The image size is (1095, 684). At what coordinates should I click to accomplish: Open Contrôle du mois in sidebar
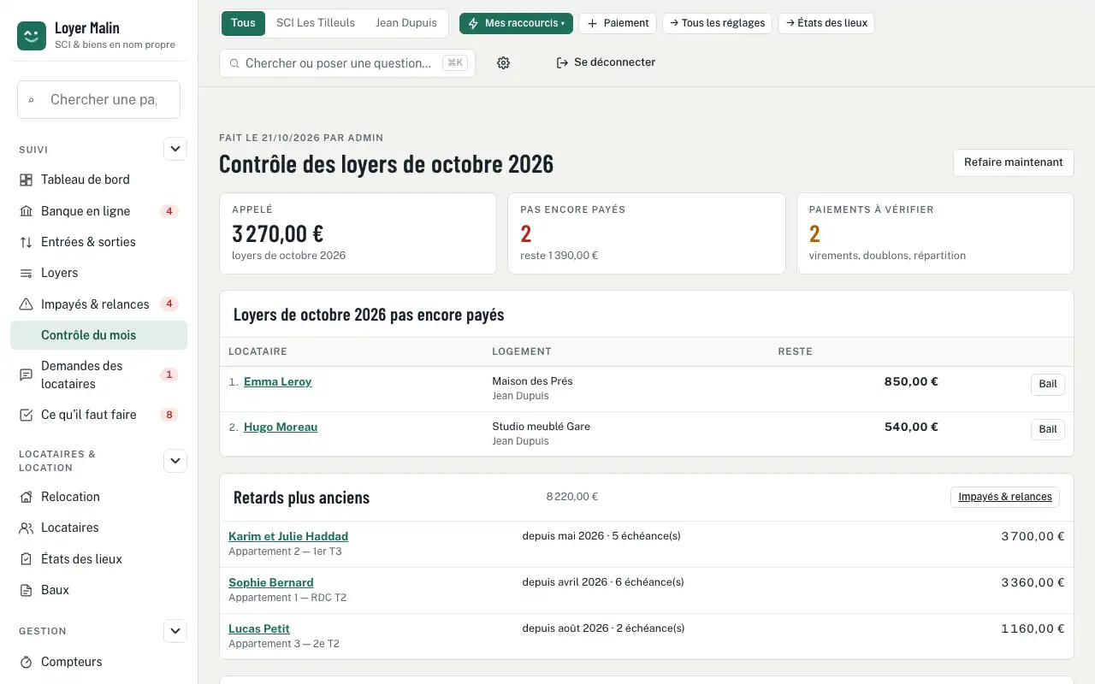pos(98,335)
